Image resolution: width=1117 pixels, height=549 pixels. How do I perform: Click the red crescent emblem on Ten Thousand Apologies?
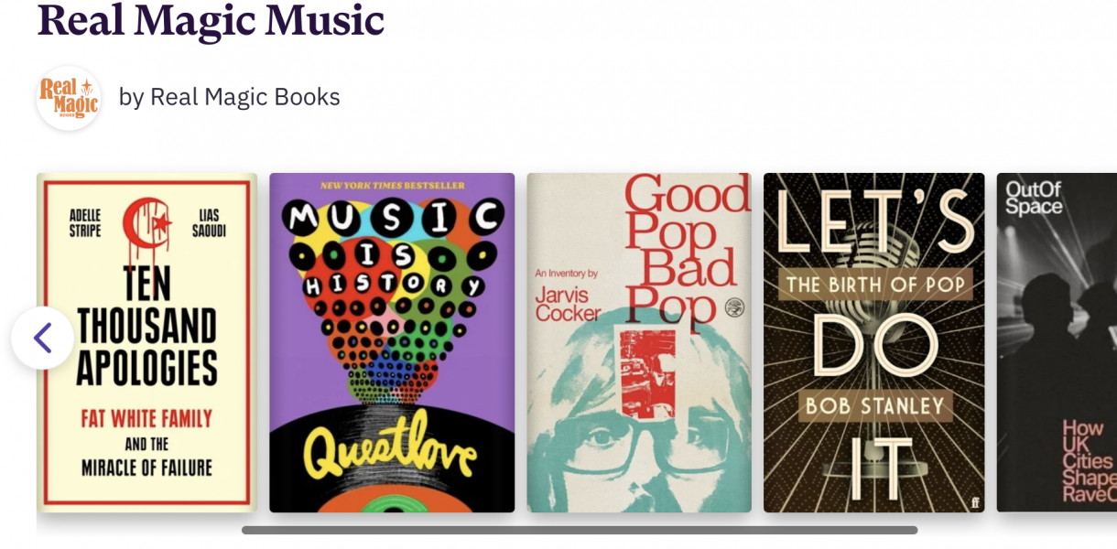tap(146, 225)
